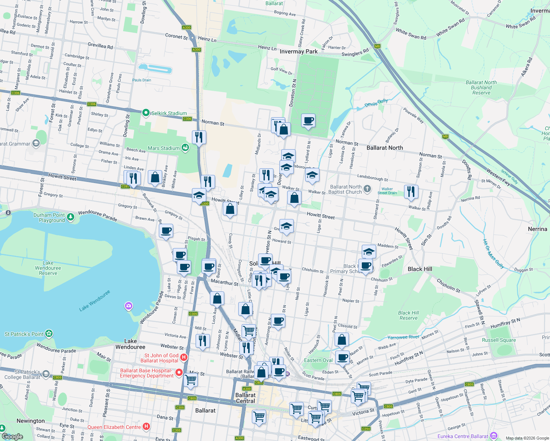Click the Western Fwy road label
The width and height of the screenshot is (550, 441).
click(x=499, y=177)
